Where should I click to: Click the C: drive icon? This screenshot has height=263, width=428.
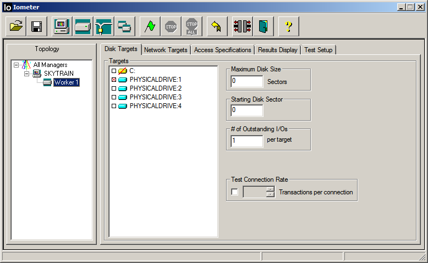tap(123, 71)
